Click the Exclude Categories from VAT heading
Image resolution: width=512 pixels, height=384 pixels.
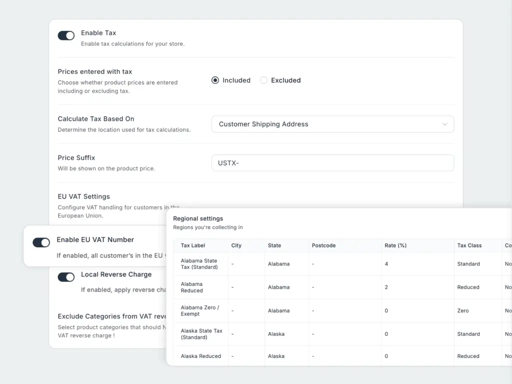[x=112, y=316]
